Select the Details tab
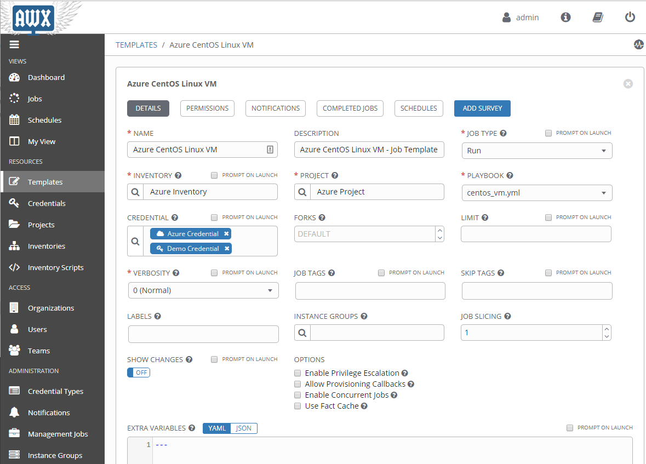This screenshot has width=646, height=464. pos(148,108)
